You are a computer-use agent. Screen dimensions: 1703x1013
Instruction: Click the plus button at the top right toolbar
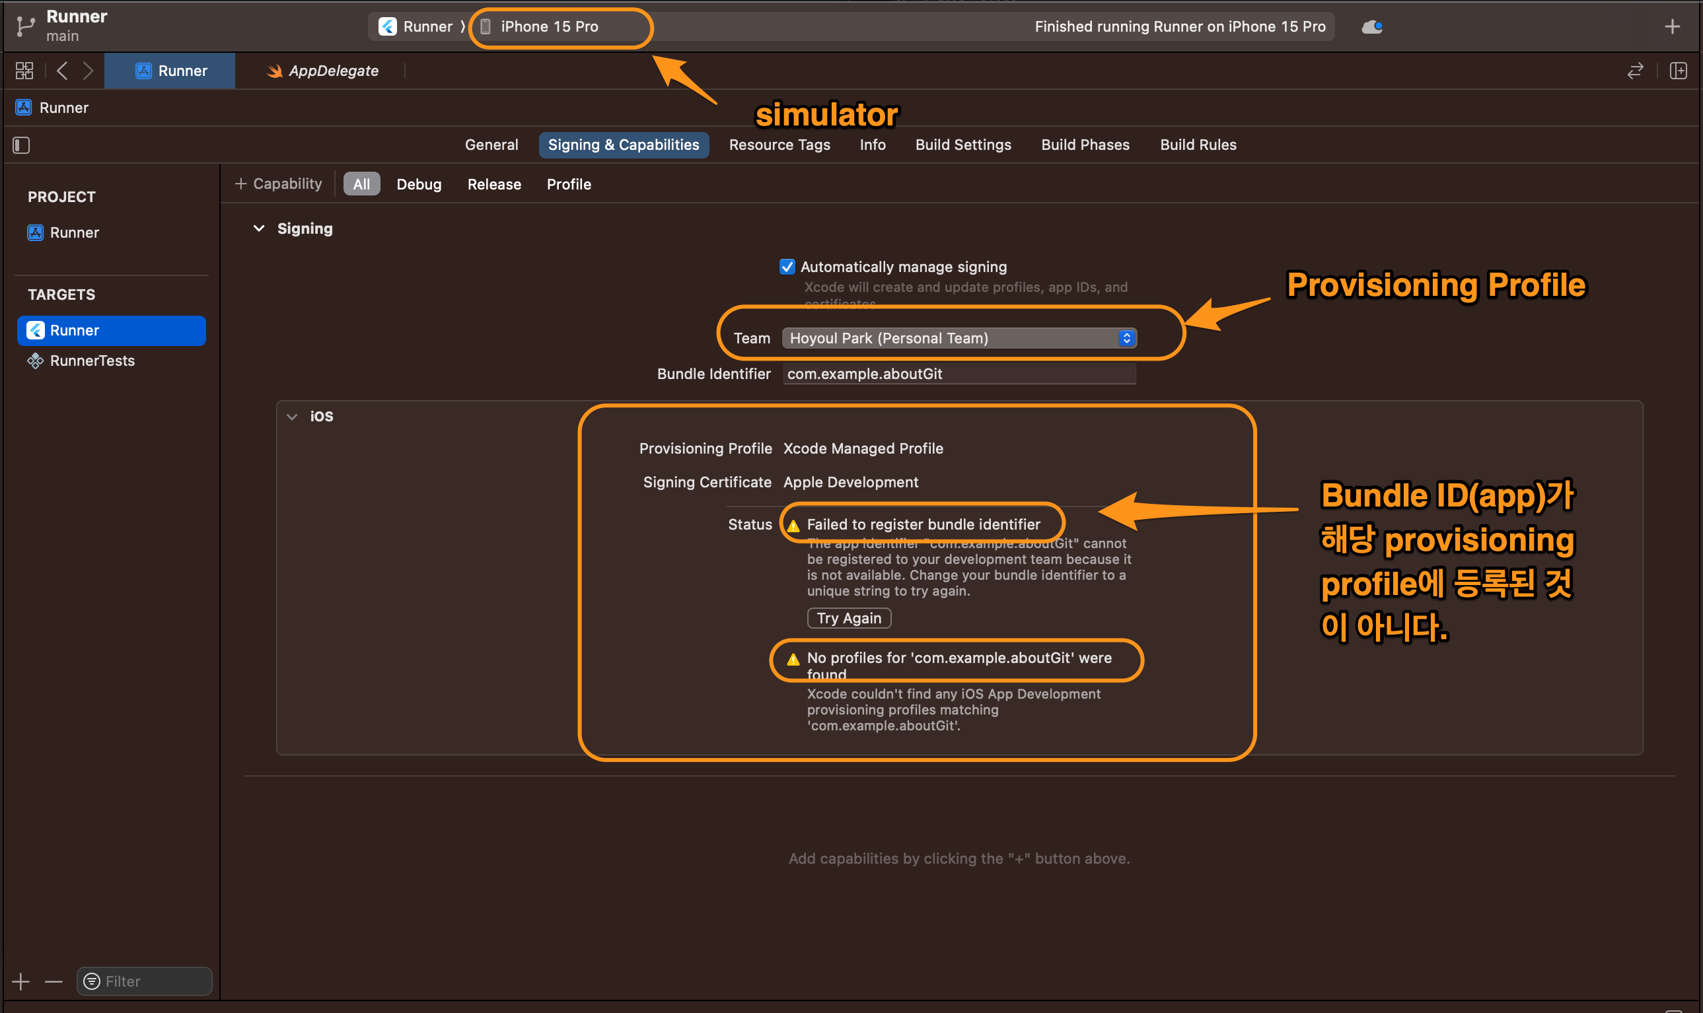click(1673, 26)
